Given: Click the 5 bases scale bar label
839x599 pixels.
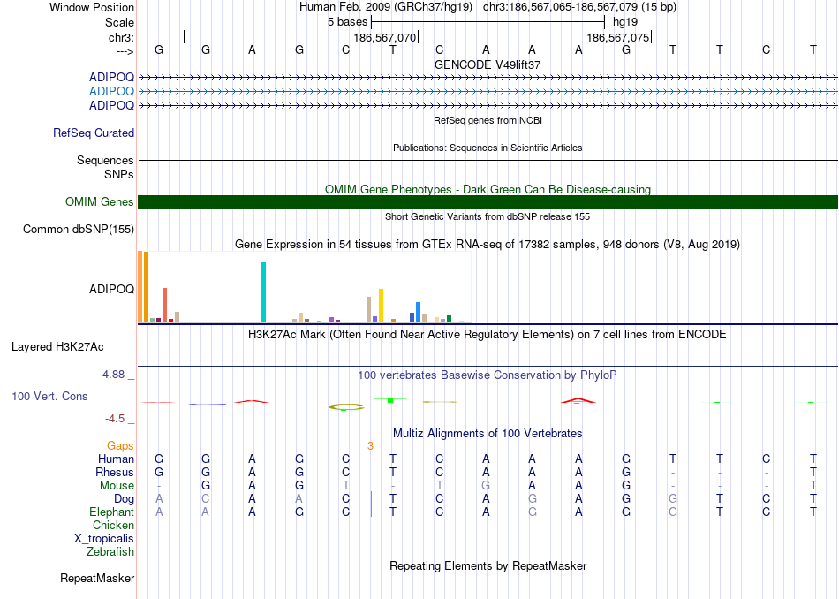Looking at the screenshot, I should click(347, 22).
